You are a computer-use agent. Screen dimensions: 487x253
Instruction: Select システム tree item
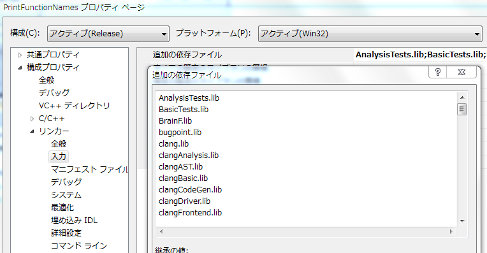click(66, 195)
